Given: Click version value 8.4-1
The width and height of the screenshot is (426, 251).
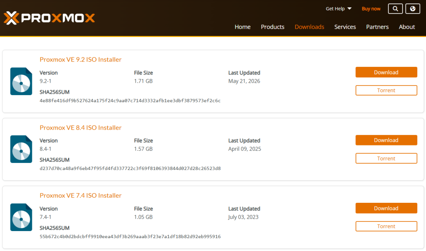Looking at the screenshot, I should [x=45, y=149].
